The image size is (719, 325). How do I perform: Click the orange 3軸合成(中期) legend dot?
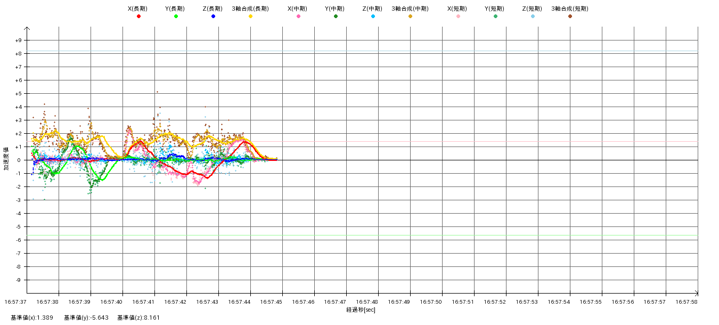click(x=410, y=17)
